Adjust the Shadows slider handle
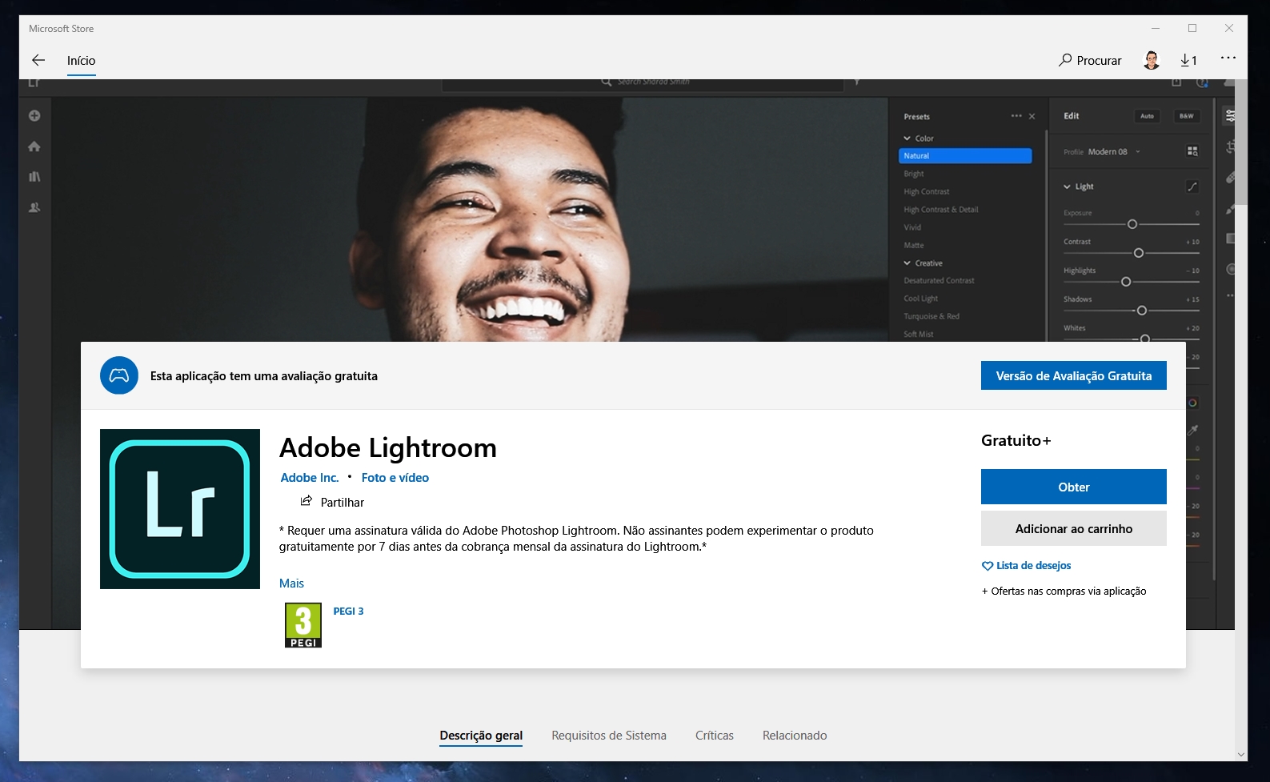 coord(1142,311)
